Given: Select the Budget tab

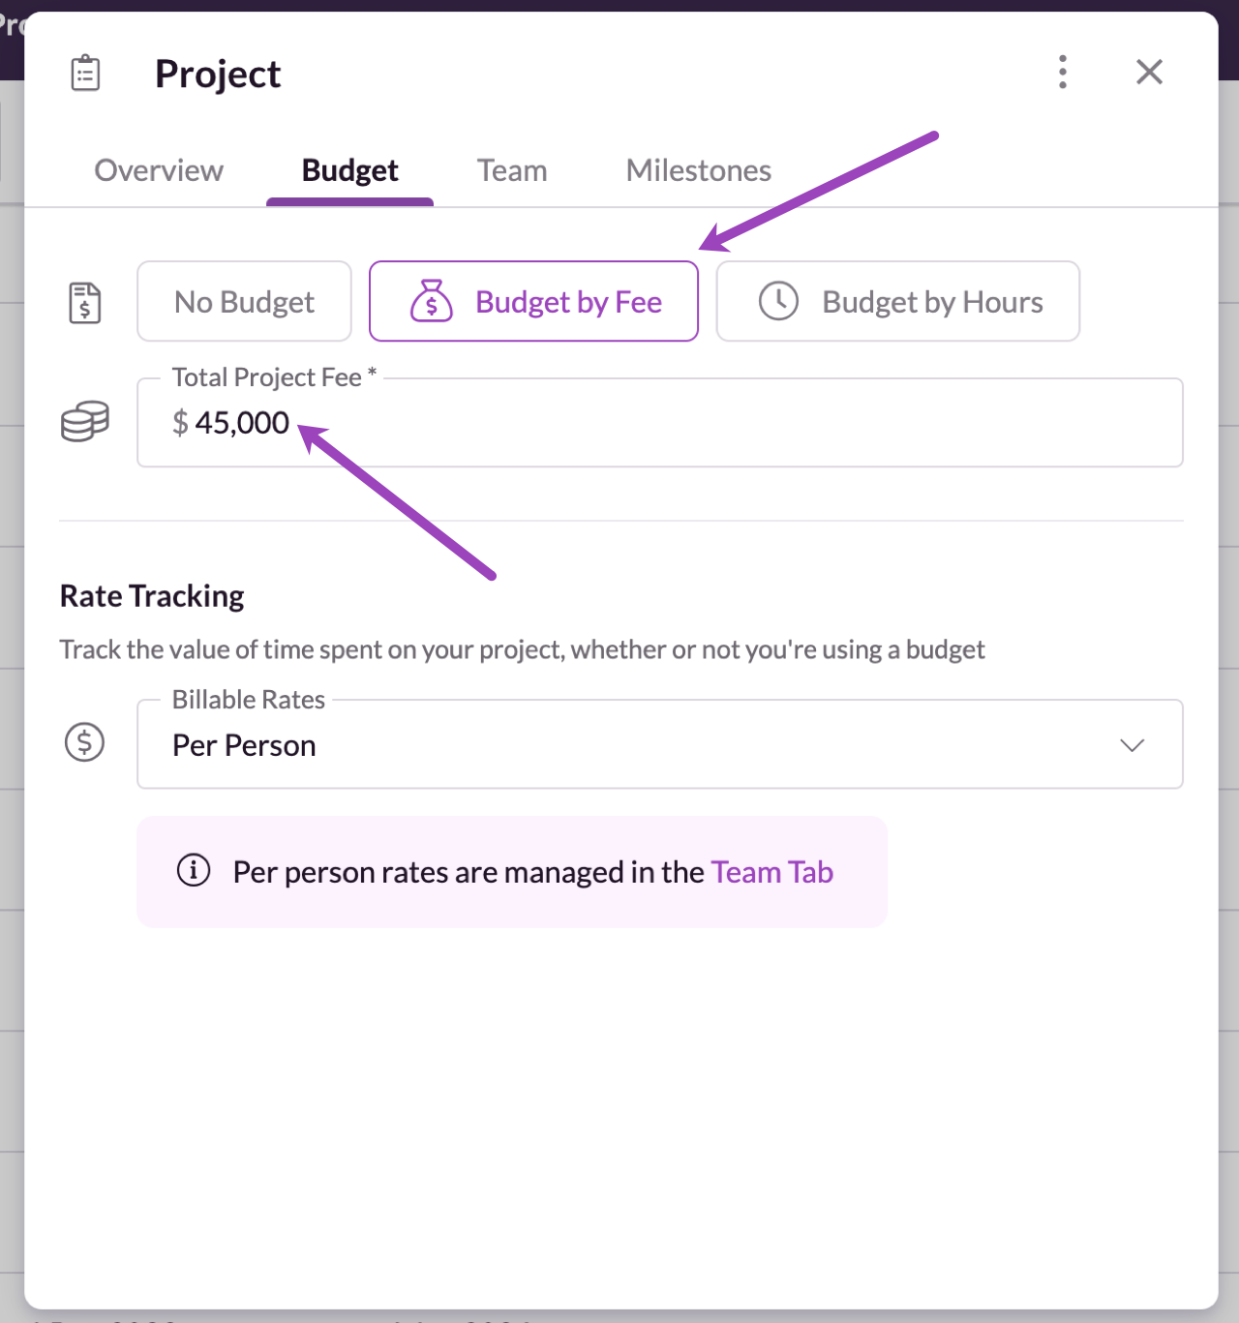Looking at the screenshot, I should (x=349, y=170).
